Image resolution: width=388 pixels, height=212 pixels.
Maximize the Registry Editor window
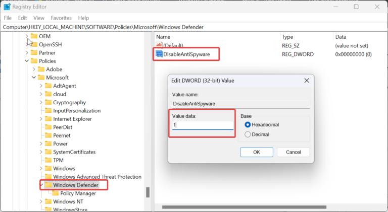pos(356,7)
